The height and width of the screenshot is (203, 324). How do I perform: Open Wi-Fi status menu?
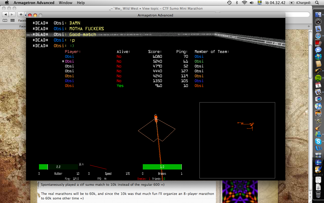(244, 3)
